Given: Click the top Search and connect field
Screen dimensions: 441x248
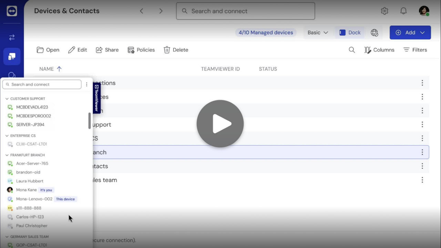Looking at the screenshot, I should click(246, 11).
